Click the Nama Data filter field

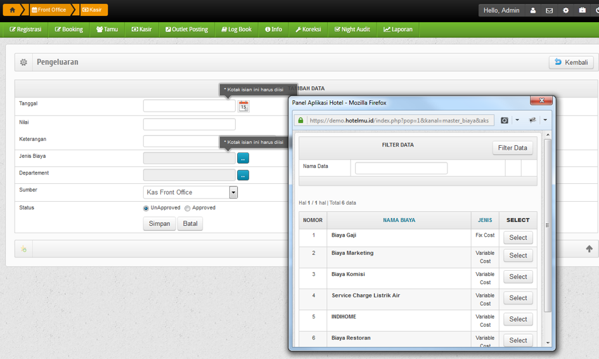[x=401, y=168]
